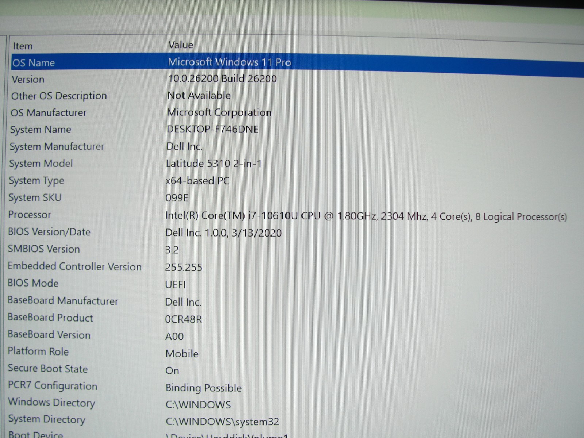Screen dimensions: 584x438
Task: Click the '3.2' SMBIOS value
Action: click(x=172, y=250)
